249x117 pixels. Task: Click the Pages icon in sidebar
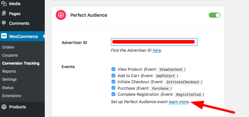click(x=4, y=14)
